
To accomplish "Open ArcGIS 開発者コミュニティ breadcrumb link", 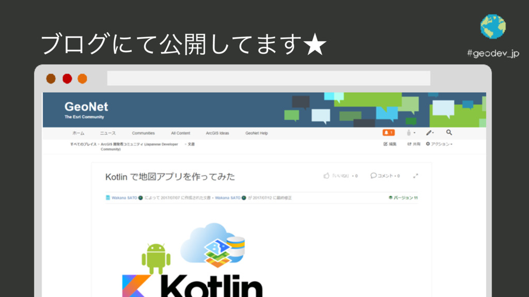I will [x=139, y=146].
